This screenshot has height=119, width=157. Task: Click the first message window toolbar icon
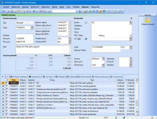point(109,11)
